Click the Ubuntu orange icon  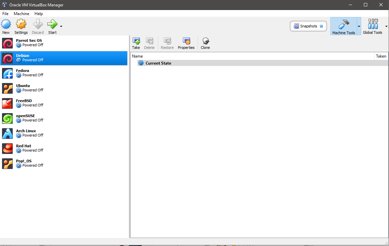tap(7, 88)
